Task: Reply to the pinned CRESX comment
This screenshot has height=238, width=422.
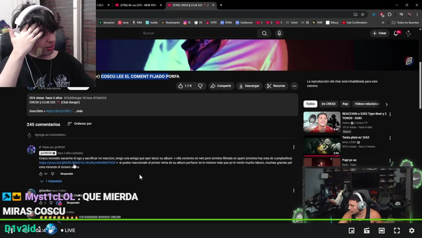Action: [x=67, y=174]
